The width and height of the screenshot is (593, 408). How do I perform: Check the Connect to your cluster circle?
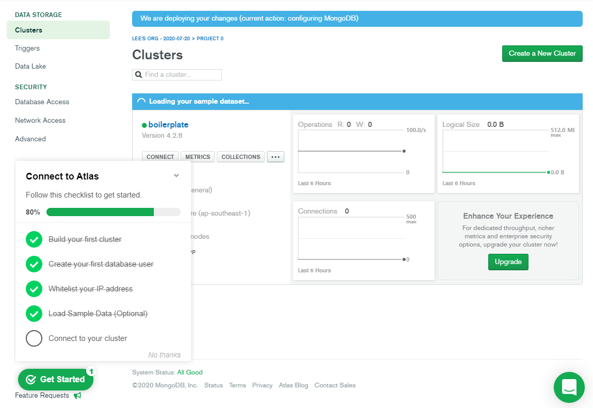coord(34,338)
